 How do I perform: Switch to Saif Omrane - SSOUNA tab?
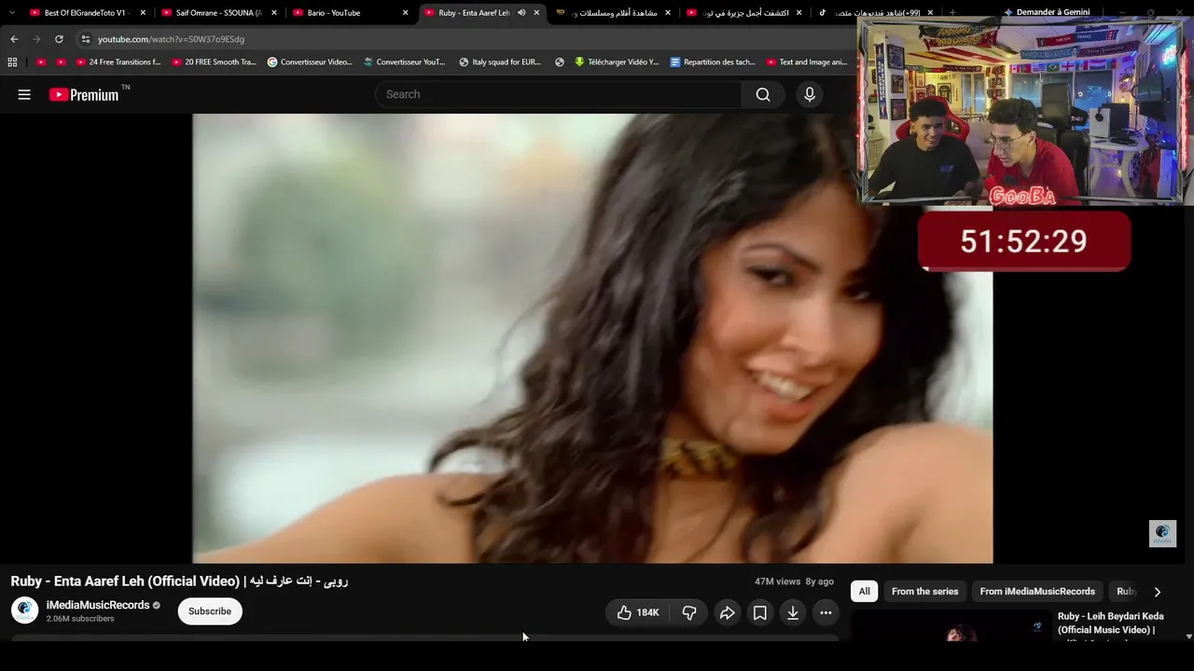tap(218, 13)
